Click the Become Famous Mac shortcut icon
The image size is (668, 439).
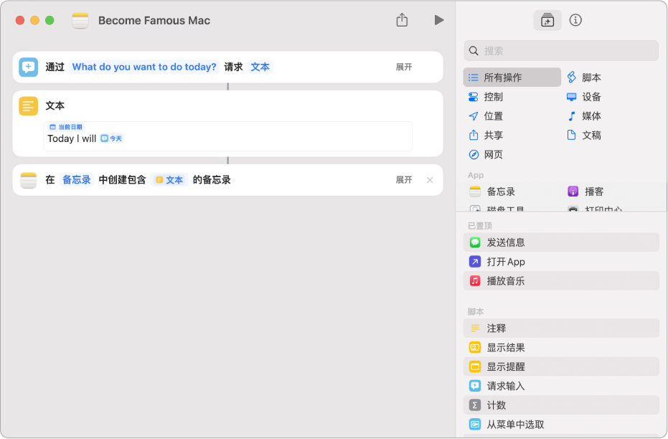point(80,20)
